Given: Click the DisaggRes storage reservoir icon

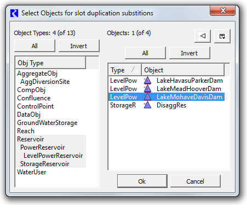Looking at the screenshot, I should coord(147,105).
